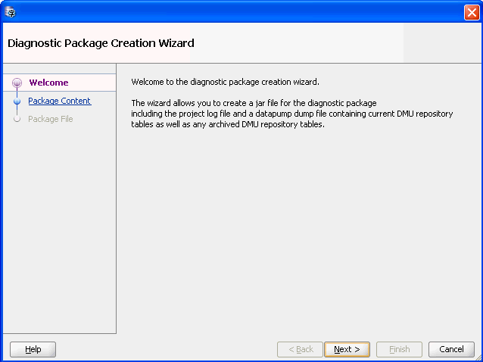
Task: Click the disabled Finish button
Action: tap(399, 349)
